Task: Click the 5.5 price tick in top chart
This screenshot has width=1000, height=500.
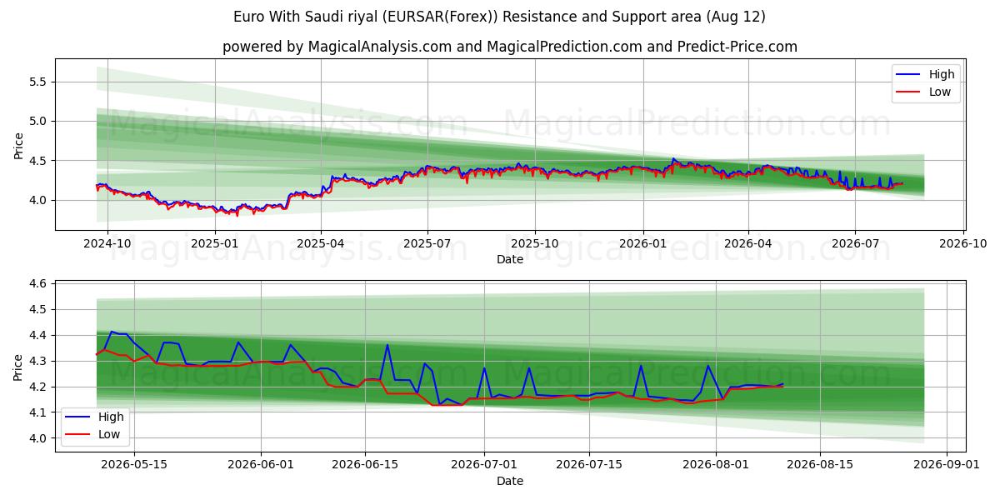Action: [x=40, y=82]
